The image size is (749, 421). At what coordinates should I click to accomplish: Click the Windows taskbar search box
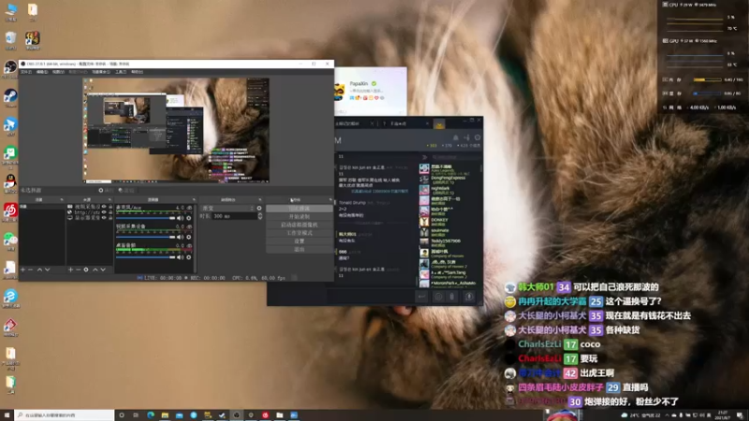click(x=65, y=414)
